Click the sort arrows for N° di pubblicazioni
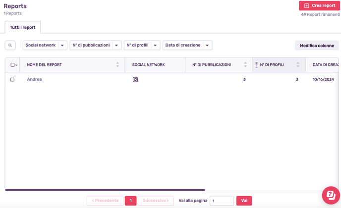341x208 pixels. click(245, 65)
